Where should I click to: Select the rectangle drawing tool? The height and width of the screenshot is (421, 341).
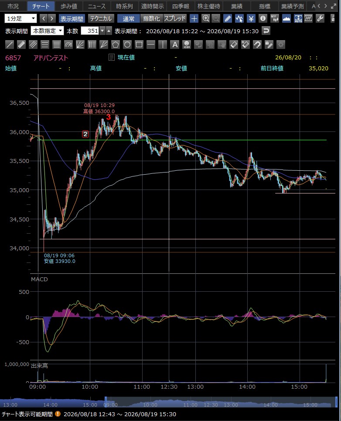click(x=139, y=45)
